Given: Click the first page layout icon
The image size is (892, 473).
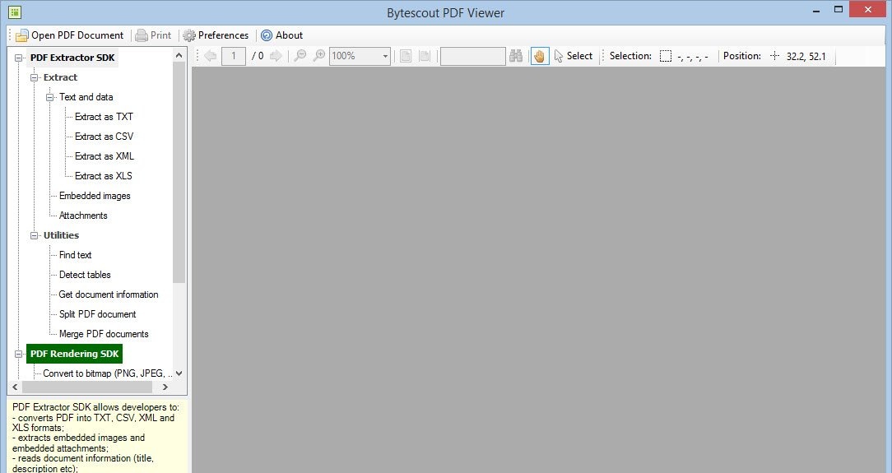Looking at the screenshot, I should click(x=406, y=56).
